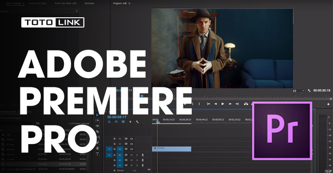Toggle track lock on V2
333x173 pixels.
click(x=115, y=144)
